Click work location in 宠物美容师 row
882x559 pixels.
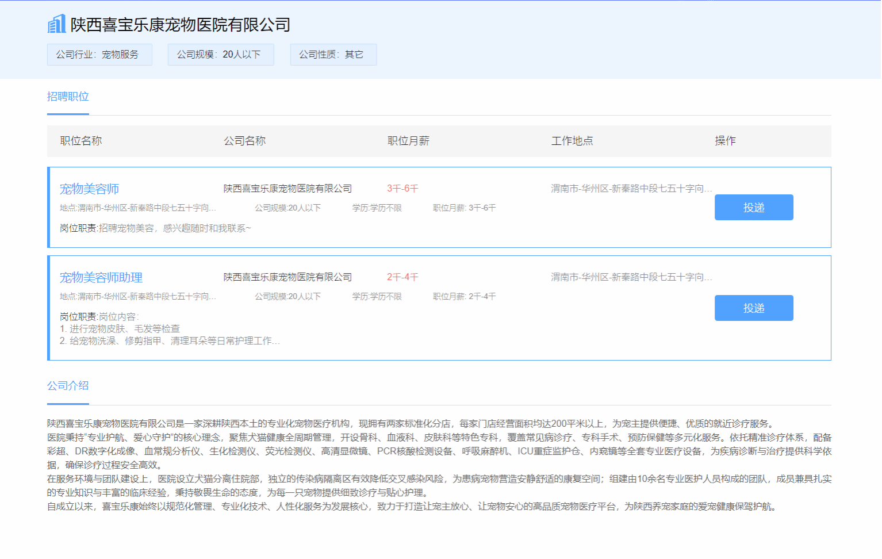pyautogui.click(x=631, y=189)
